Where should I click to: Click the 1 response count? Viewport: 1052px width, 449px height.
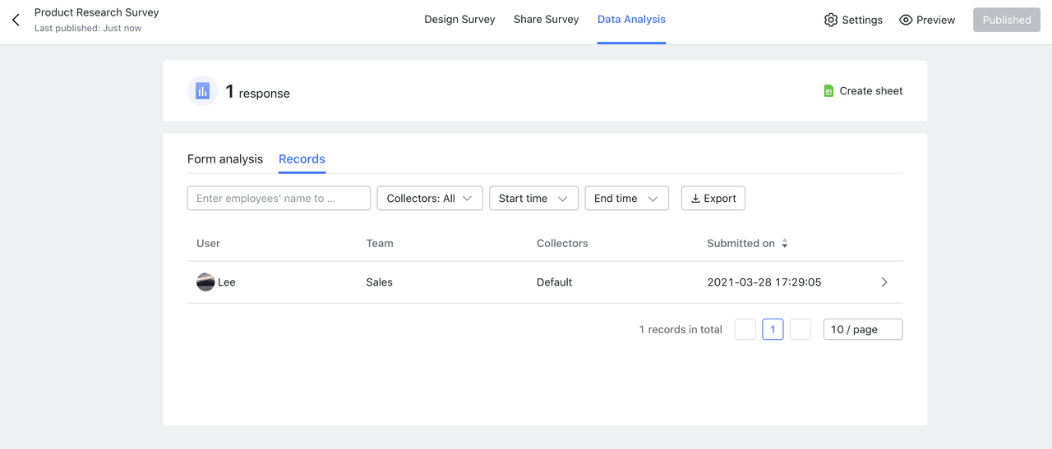(x=258, y=92)
